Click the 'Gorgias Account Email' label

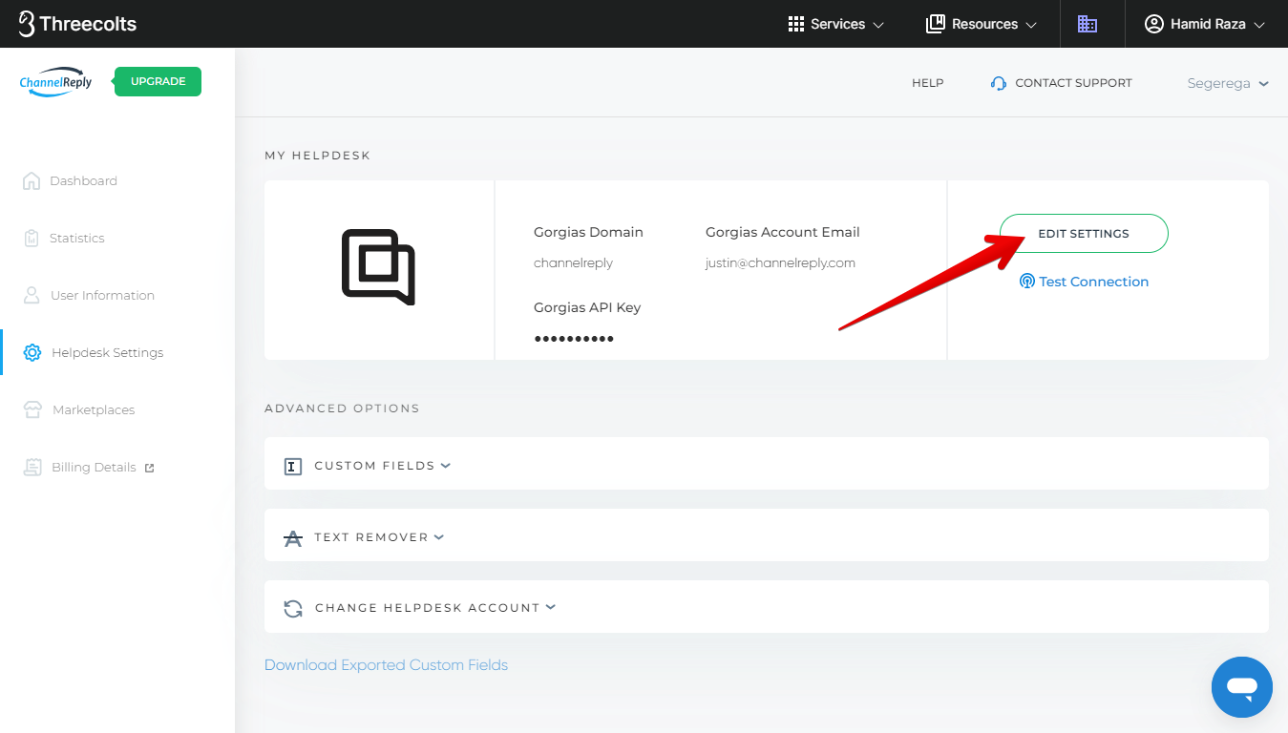pyautogui.click(x=782, y=232)
